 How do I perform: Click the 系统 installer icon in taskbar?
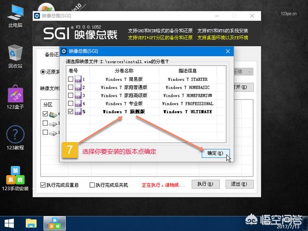point(54,223)
